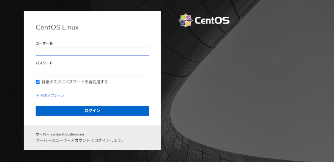
Task: Focus the パスワード input field
Action: click(93, 71)
